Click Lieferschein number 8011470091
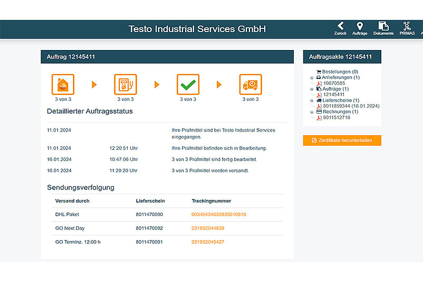The height and width of the screenshot is (282, 423). point(149,242)
